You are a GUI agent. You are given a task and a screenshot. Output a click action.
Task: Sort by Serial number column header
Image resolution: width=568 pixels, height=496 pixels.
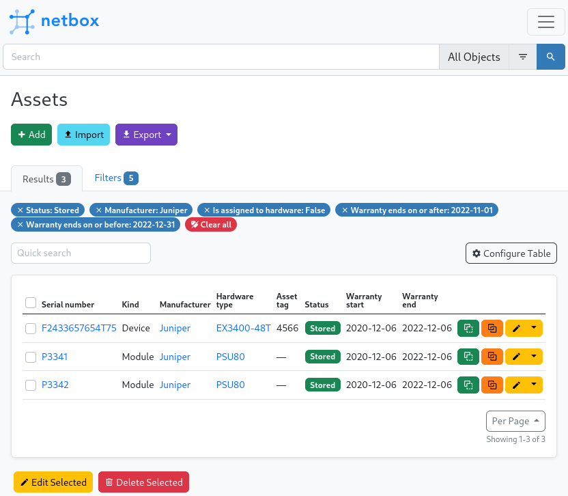coord(68,305)
